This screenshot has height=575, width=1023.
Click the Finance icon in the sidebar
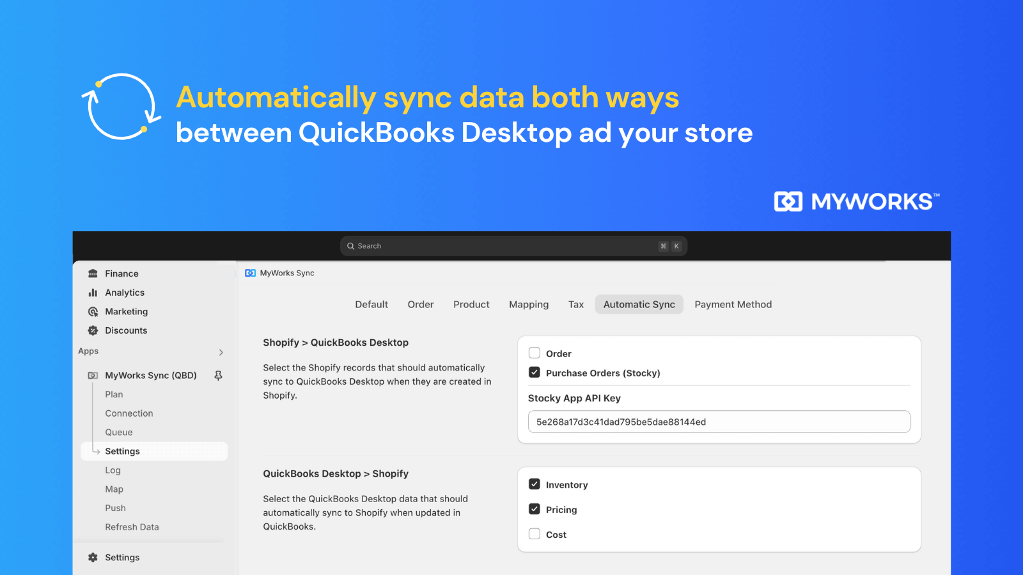click(92, 273)
